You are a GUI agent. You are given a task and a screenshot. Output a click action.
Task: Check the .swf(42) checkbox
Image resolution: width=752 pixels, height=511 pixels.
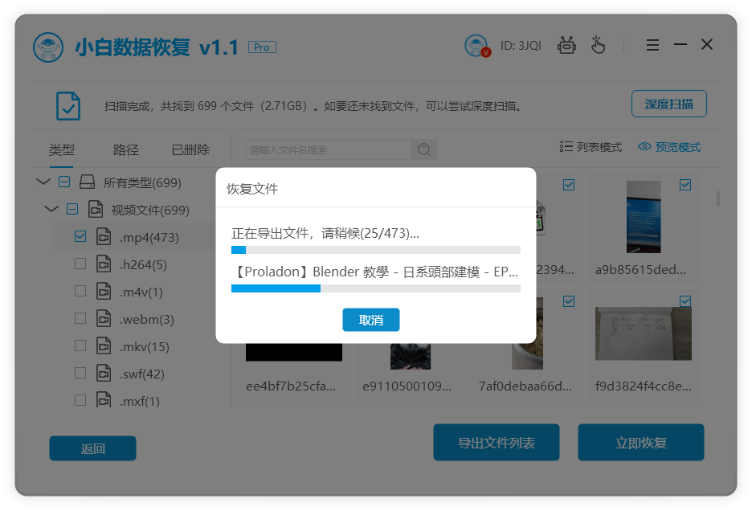coord(80,373)
